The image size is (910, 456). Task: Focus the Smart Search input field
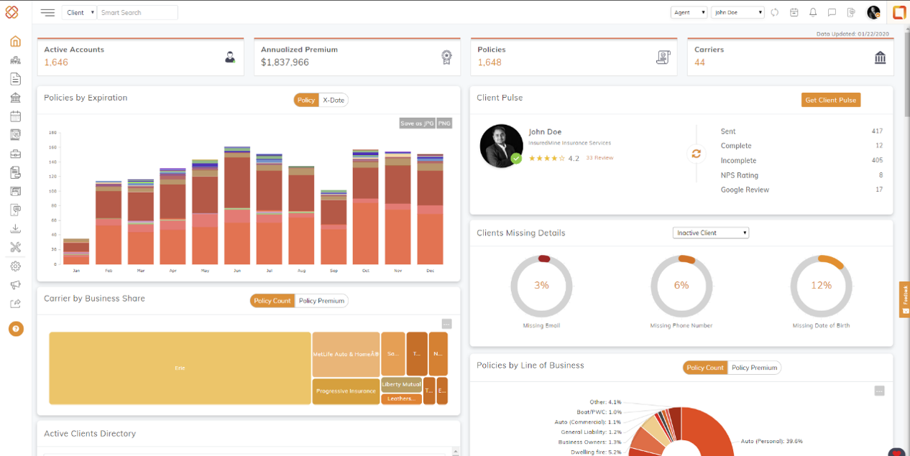[137, 12]
